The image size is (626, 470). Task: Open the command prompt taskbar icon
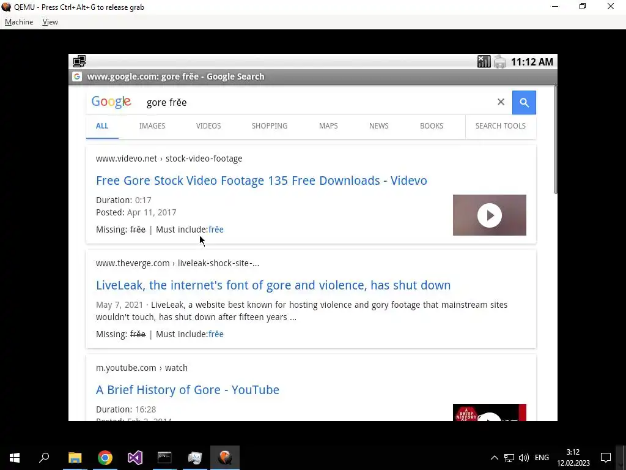[x=164, y=458]
